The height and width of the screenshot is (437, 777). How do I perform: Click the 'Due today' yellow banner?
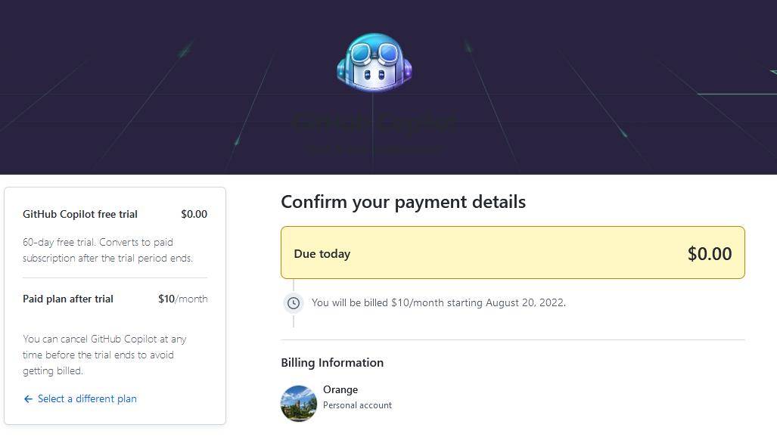[512, 253]
